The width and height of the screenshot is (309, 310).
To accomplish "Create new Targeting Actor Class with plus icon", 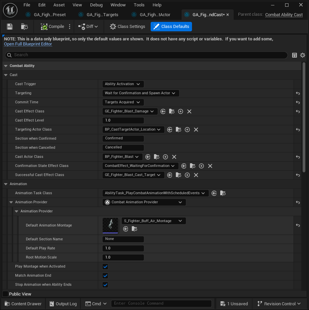I will click(x=187, y=130).
